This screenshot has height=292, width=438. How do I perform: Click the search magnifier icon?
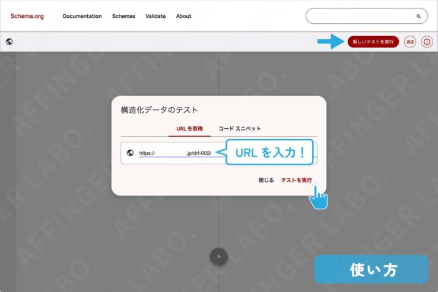click(x=418, y=16)
